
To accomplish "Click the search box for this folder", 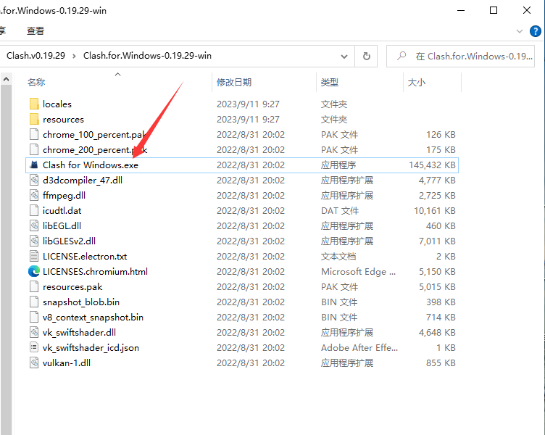I will pyautogui.click(x=460, y=56).
